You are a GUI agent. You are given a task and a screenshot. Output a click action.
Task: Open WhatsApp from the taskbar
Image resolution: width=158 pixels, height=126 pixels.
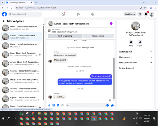(x=21, y=114)
